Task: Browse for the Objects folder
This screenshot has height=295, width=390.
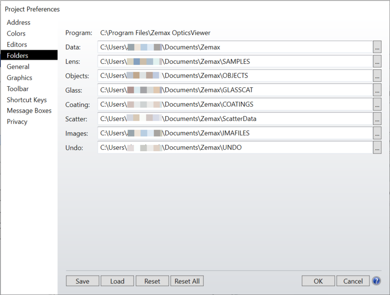Action: (377, 76)
